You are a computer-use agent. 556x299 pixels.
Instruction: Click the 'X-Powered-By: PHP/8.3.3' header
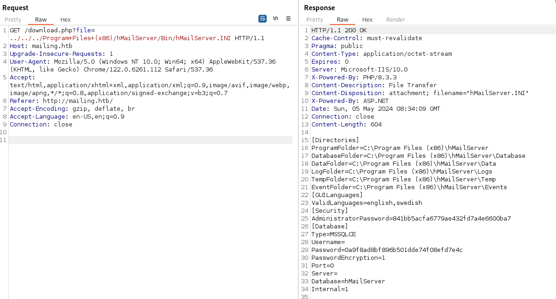coord(354,77)
